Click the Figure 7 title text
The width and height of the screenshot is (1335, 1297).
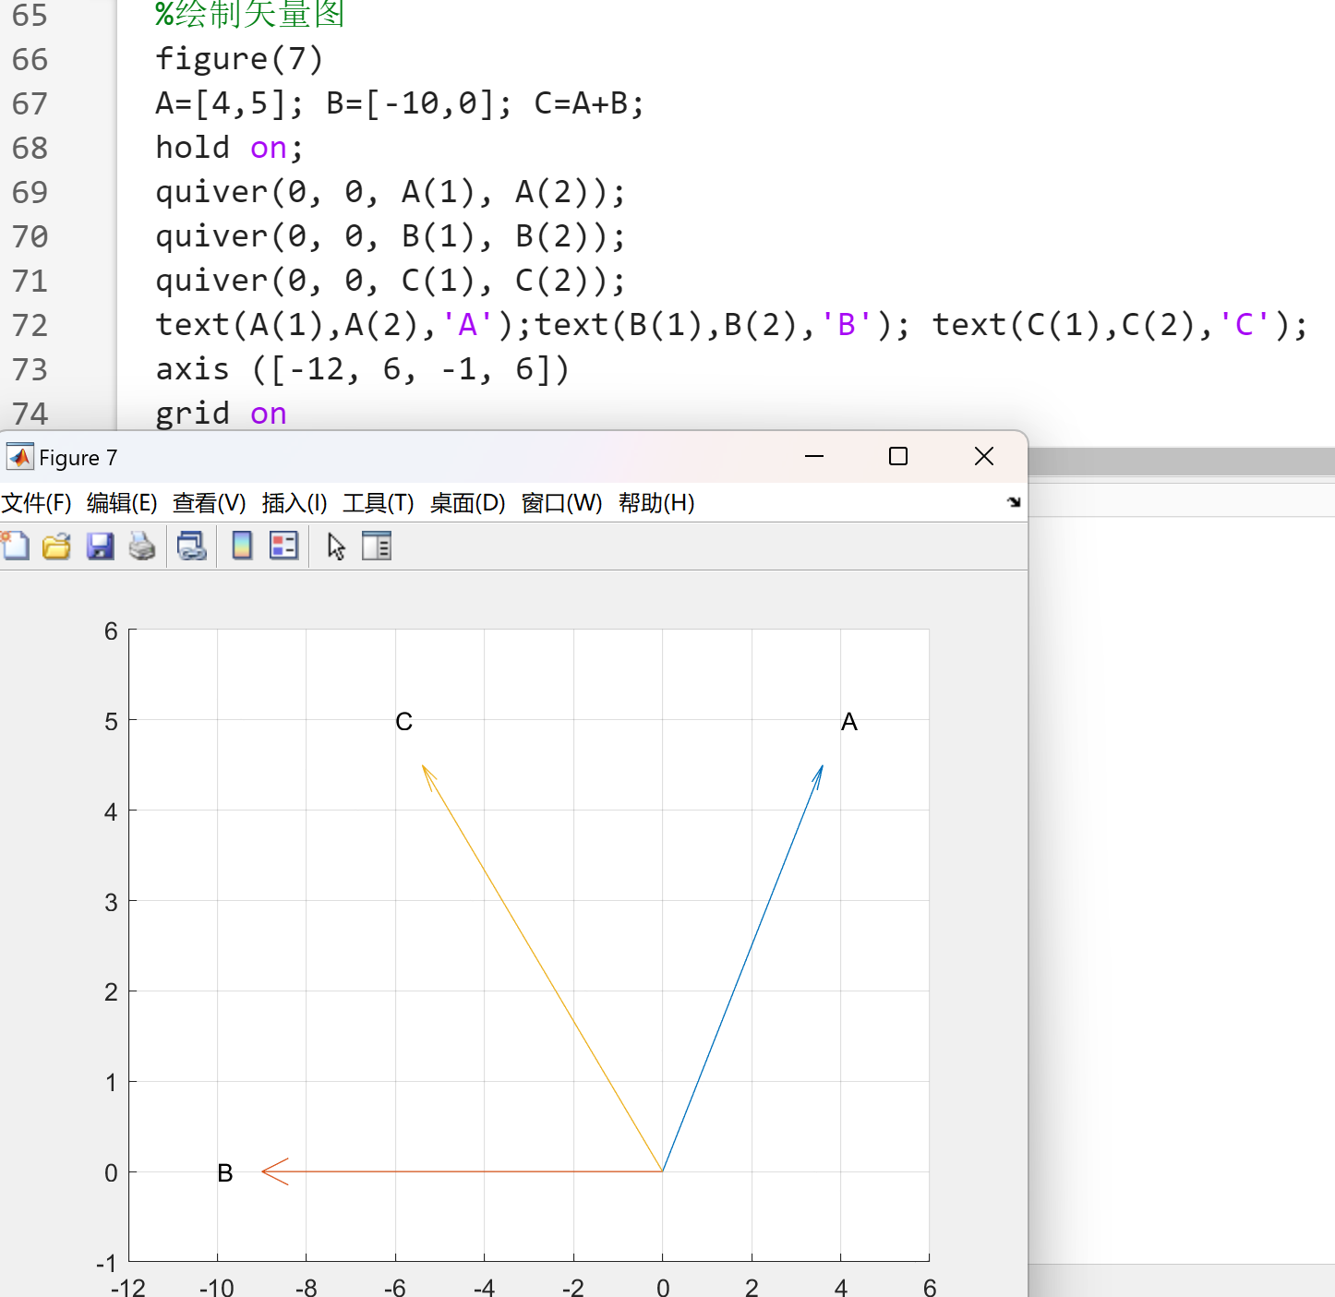[x=78, y=458]
